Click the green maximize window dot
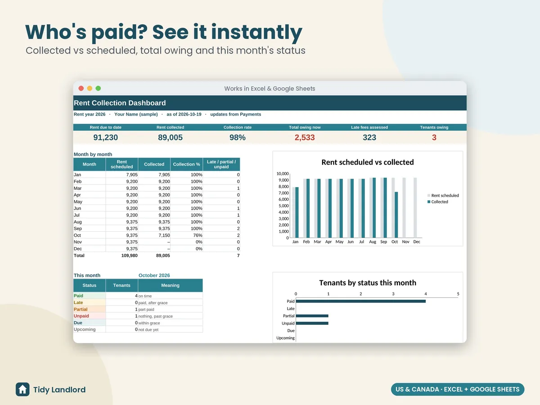The width and height of the screenshot is (540, 405). (x=98, y=89)
